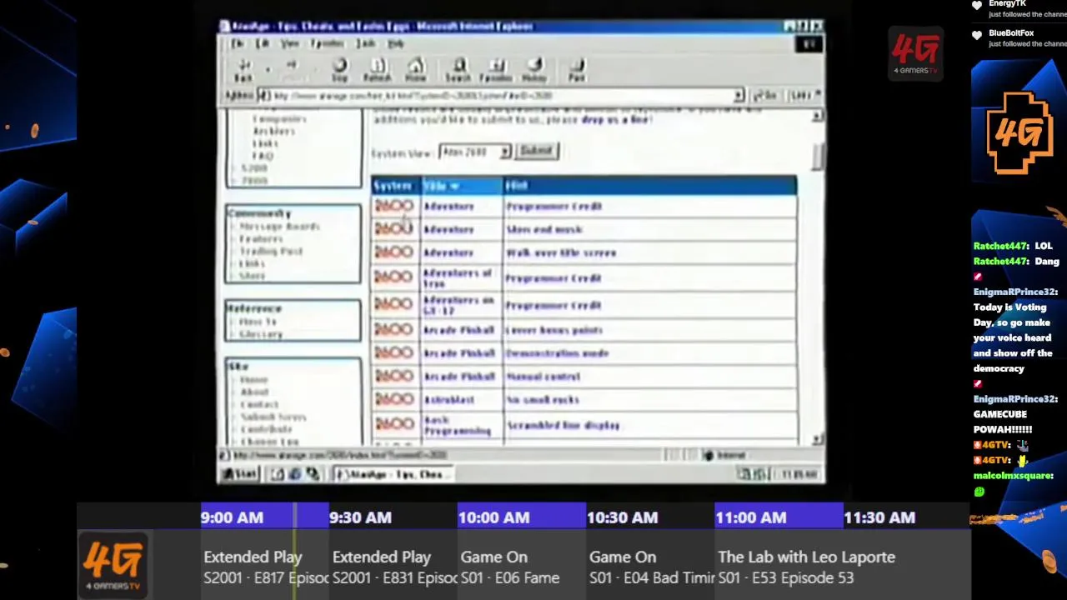Click the Search icon in the toolbar
1067x600 pixels.
[458, 65]
